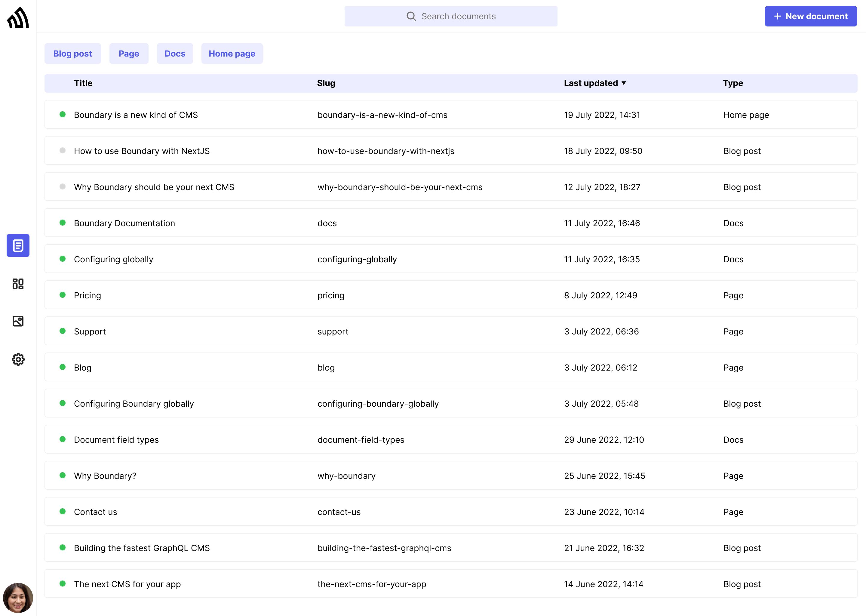This screenshot has height=616, width=866.
Task: Click status dot of Document field types
Action: (x=63, y=439)
